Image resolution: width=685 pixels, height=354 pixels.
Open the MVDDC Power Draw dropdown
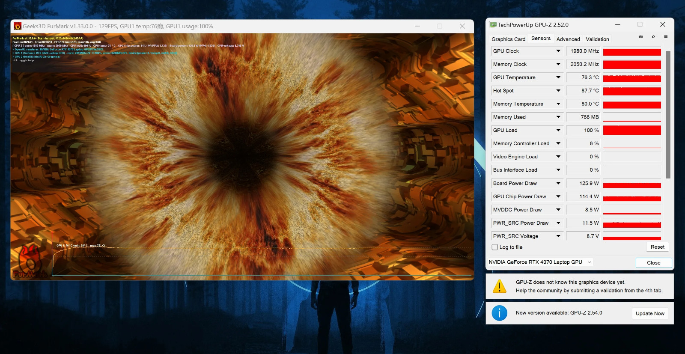558,210
